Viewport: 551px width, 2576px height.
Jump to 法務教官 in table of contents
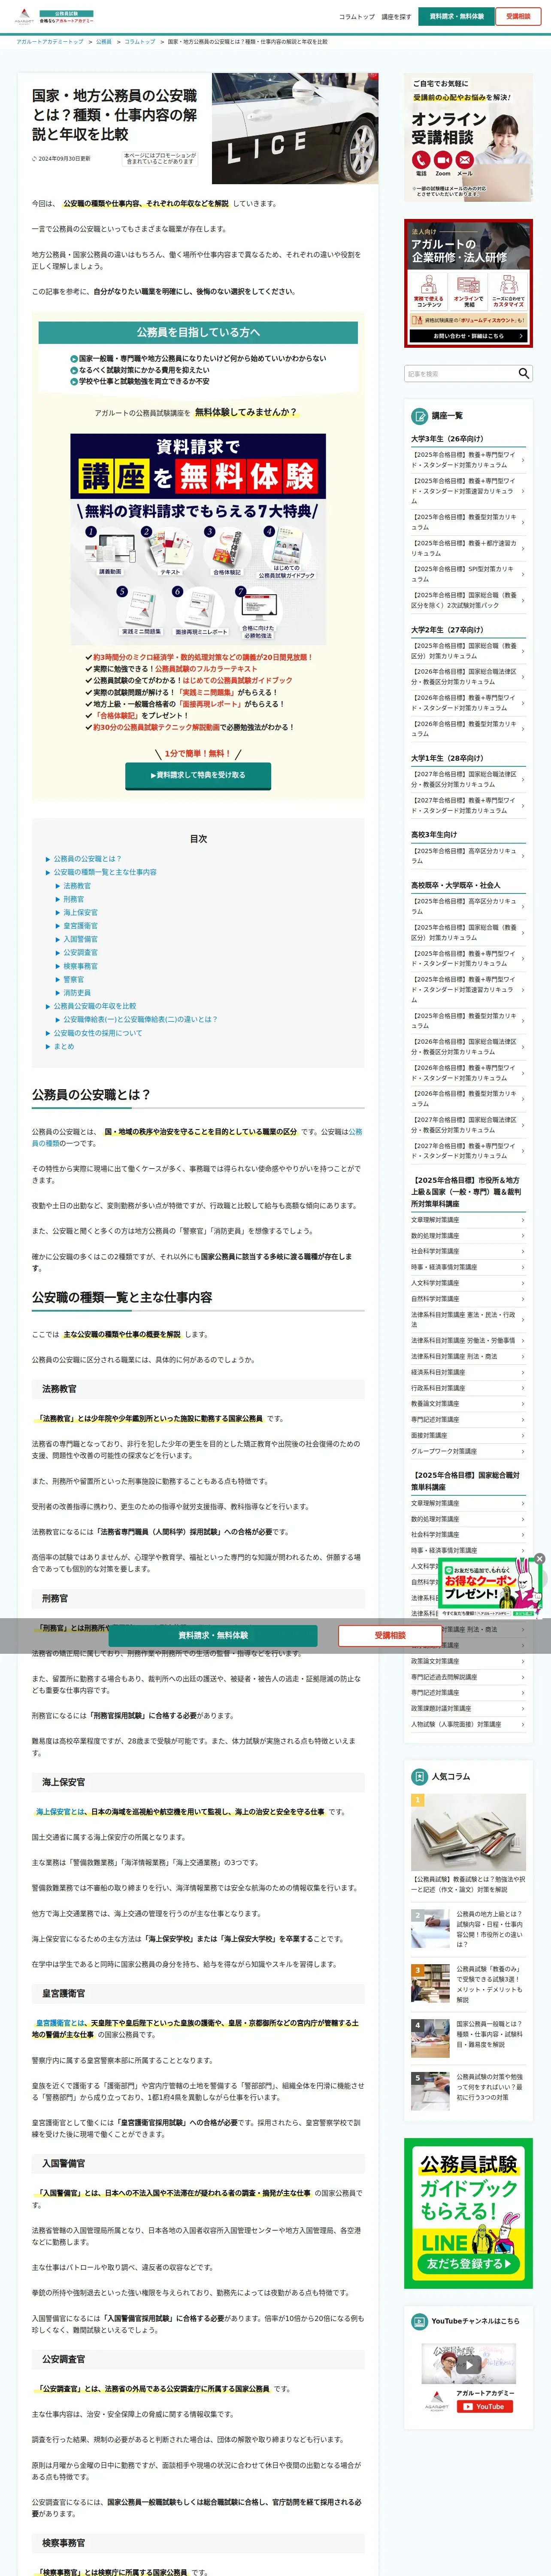tap(77, 886)
